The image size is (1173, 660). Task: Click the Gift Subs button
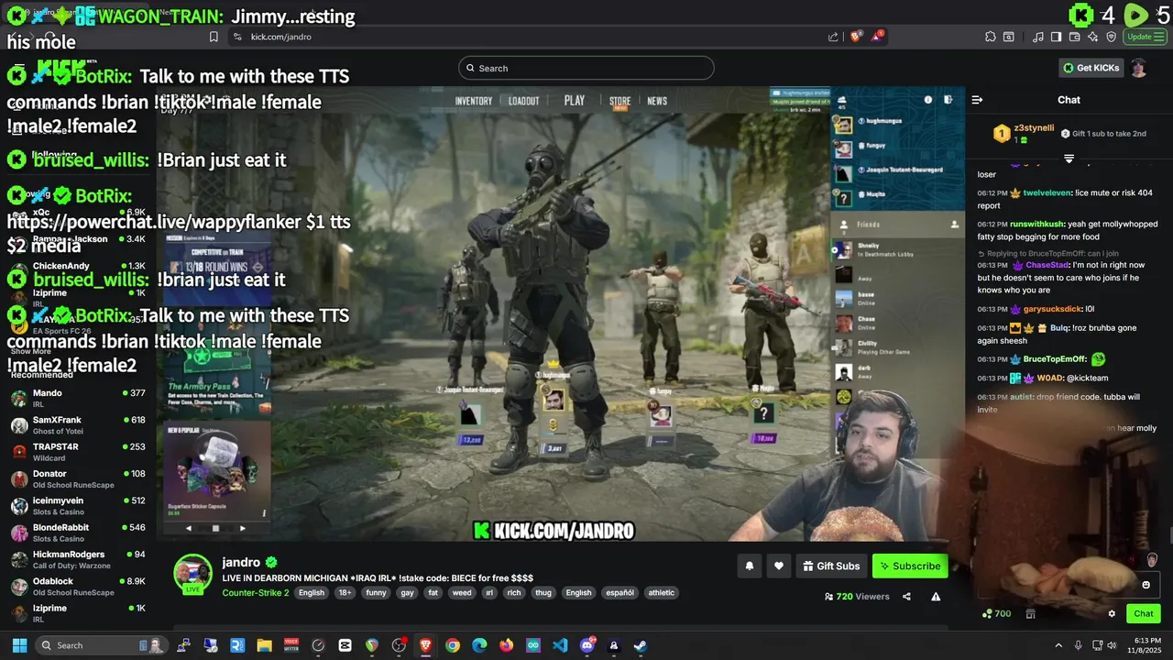(x=831, y=566)
